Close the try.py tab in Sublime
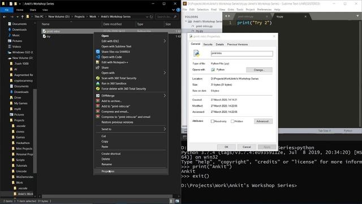The height and width of the screenshot is (204, 362). click(305, 16)
